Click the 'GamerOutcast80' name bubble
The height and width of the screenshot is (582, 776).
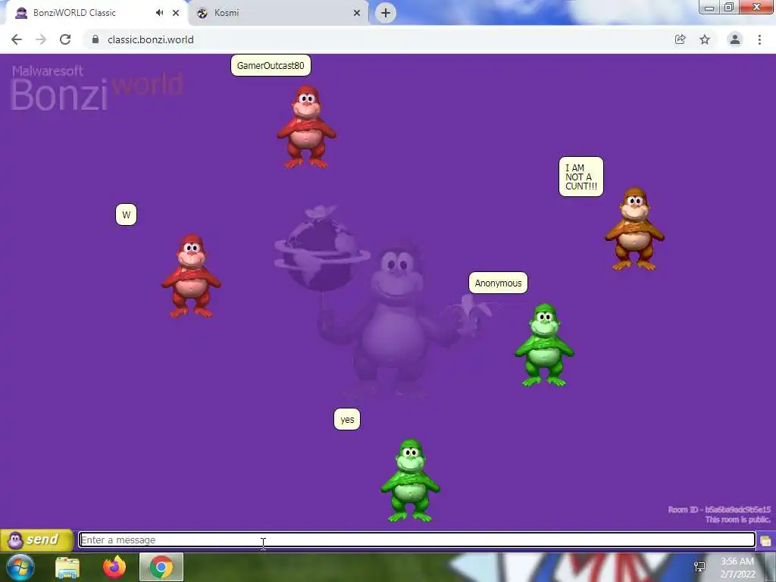[271, 65]
